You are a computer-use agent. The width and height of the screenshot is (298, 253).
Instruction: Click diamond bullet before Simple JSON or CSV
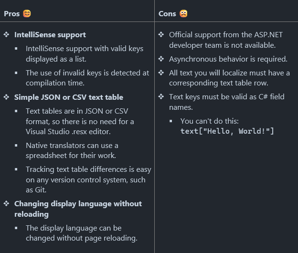7,97
